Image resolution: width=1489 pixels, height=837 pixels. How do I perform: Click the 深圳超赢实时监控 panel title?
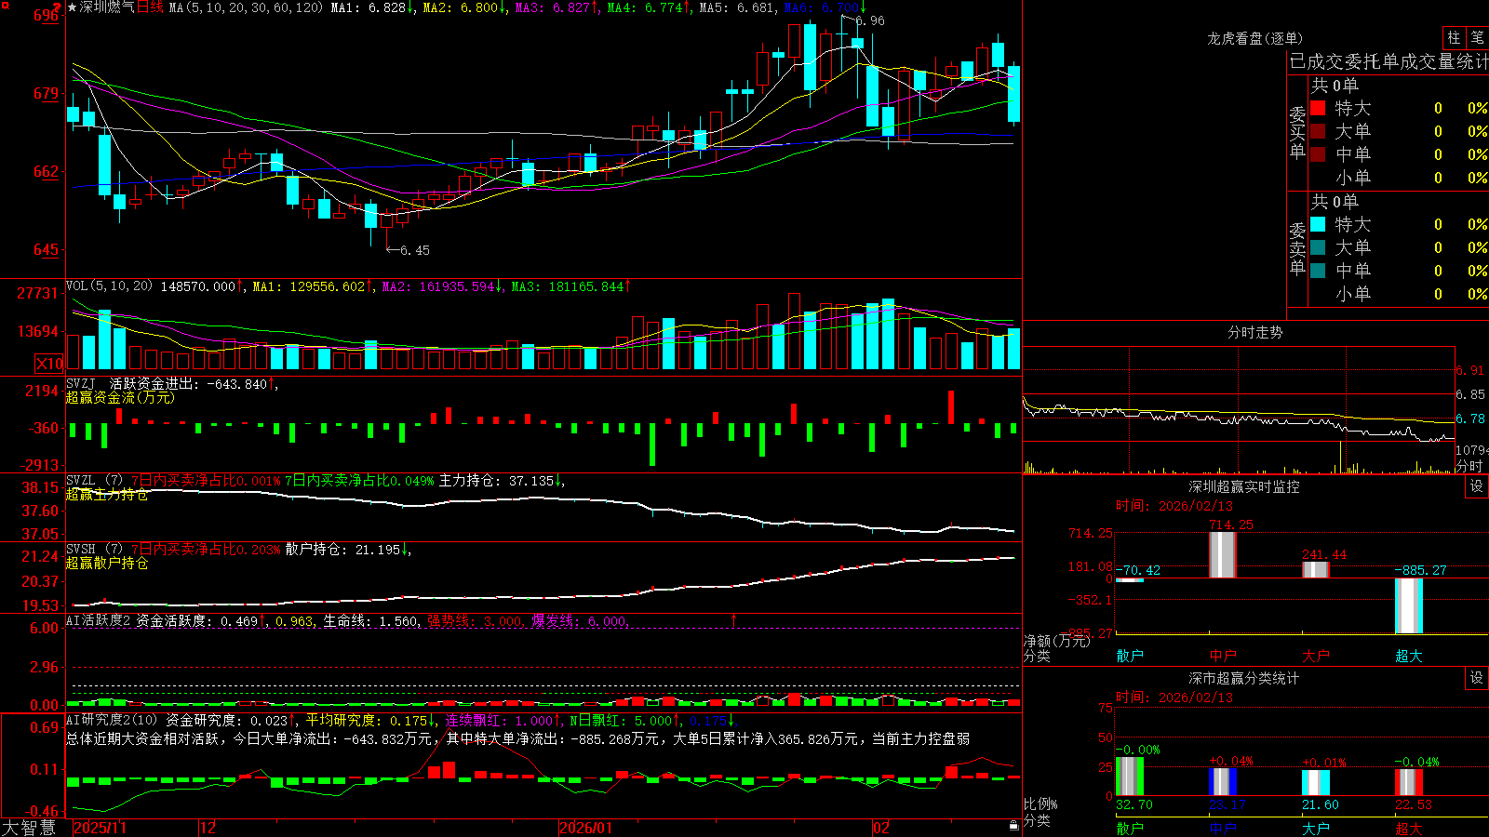(1244, 486)
